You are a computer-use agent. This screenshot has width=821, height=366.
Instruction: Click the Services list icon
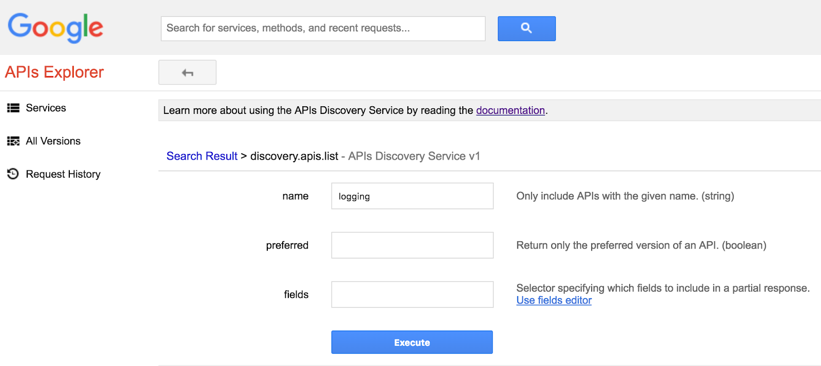[x=13, y=108]
